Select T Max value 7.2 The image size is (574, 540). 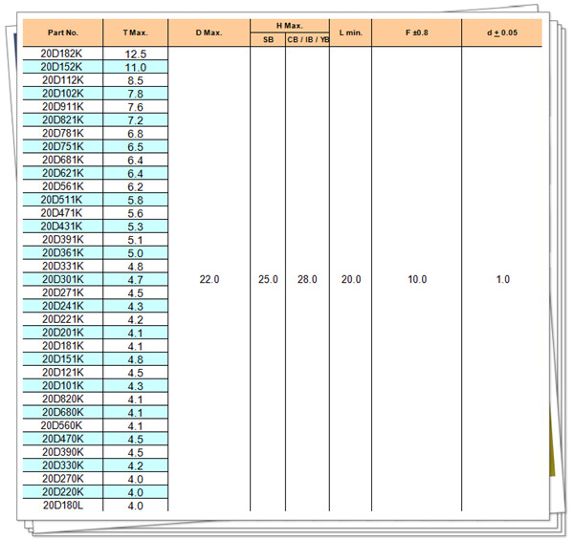(136, 120)
